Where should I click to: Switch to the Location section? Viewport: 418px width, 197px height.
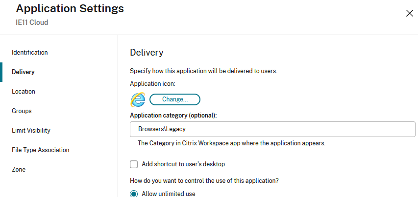tap(24, 91)
